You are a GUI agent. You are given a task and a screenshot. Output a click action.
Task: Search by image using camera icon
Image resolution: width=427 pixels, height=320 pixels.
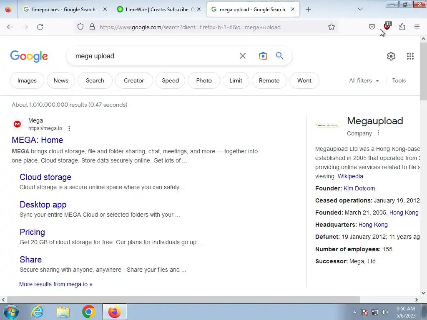[x=263, y=56]
